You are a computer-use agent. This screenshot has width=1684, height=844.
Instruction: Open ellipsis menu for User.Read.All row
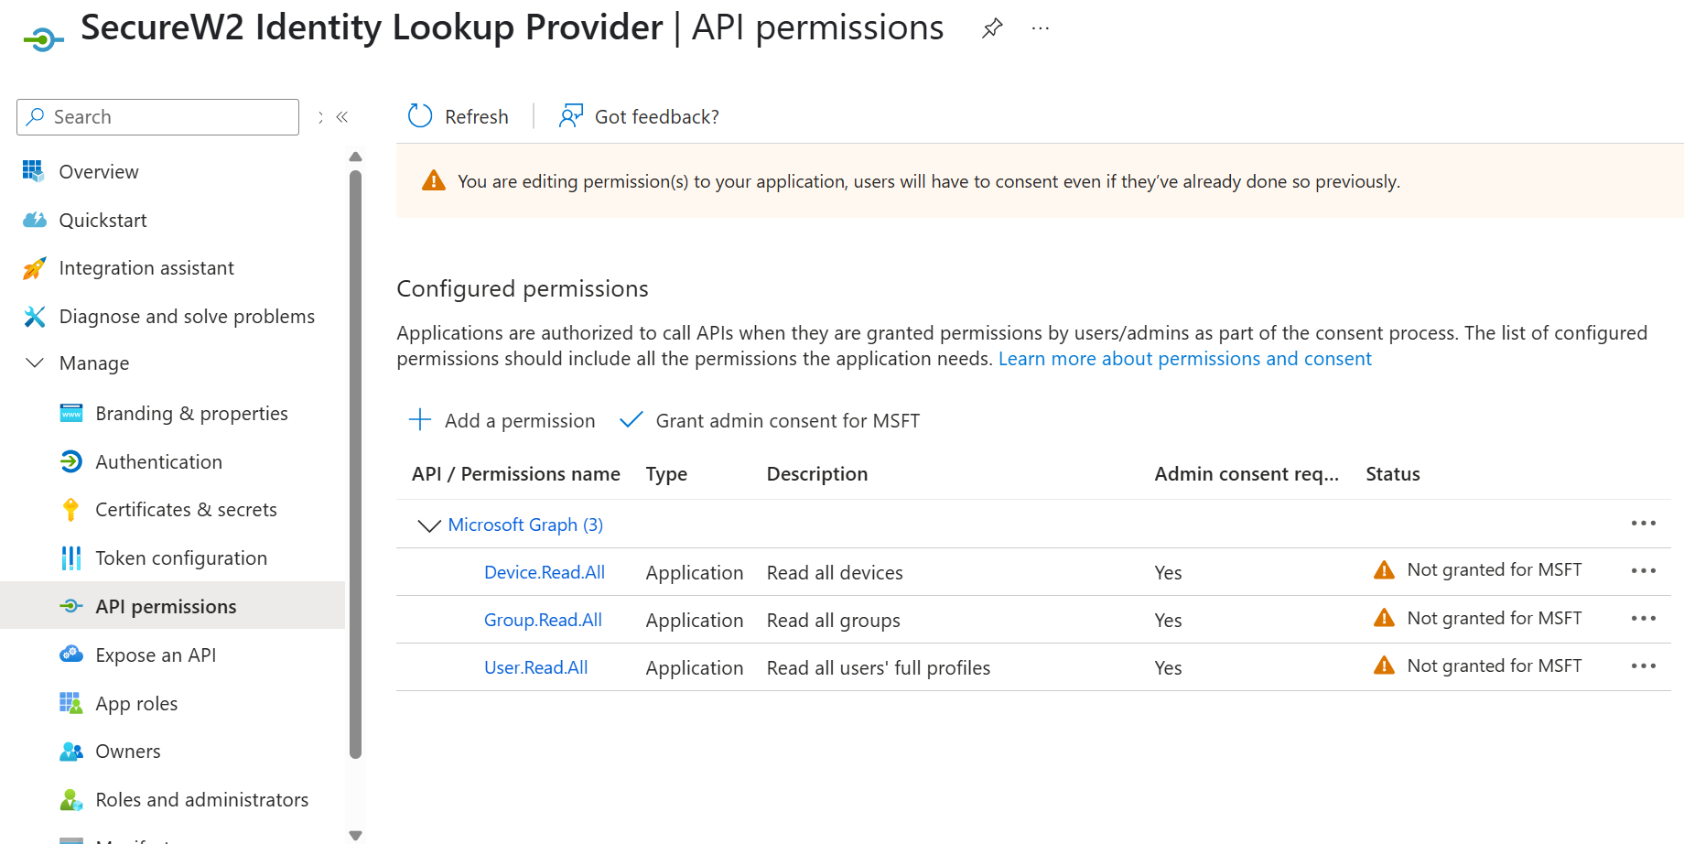pyautogui.click(x=1643, y=666)
